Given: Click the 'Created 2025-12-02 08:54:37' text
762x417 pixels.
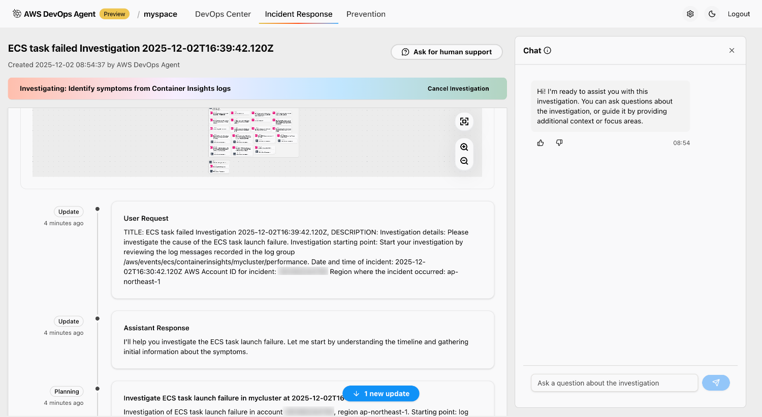Looking at the screenshot, I should pyautogui.click(x=94, y=65).
